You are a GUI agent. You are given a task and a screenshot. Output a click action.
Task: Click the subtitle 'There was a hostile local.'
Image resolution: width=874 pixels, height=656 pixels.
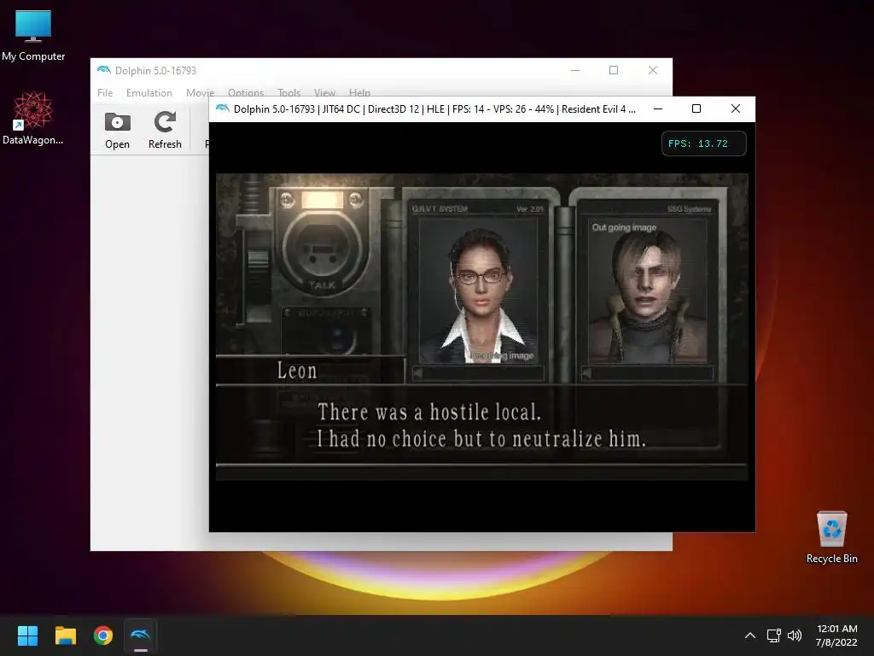tap(429, 413)
